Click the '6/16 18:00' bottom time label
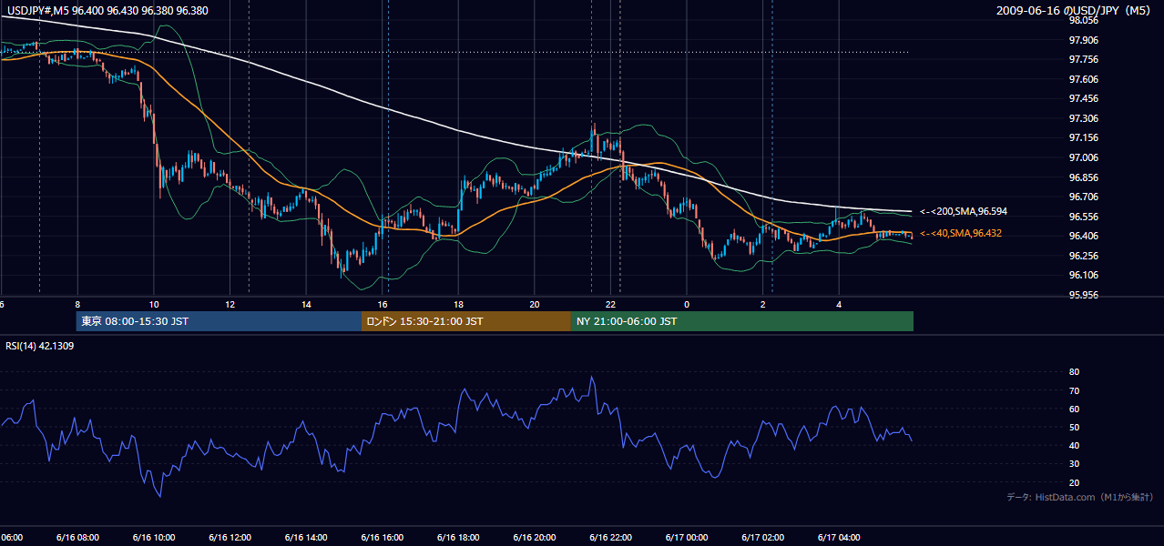 pos(457,537)
